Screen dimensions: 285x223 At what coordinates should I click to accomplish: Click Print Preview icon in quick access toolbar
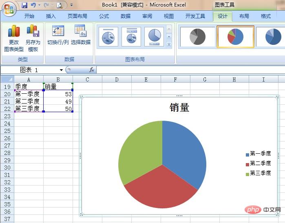(60, 5)
